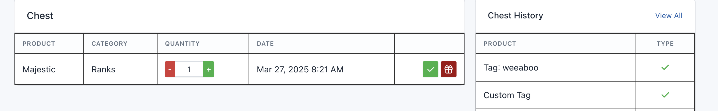Click the TYPE column header in Chest History
Viewport: 718px width, 111px height.
click(665, 44)
